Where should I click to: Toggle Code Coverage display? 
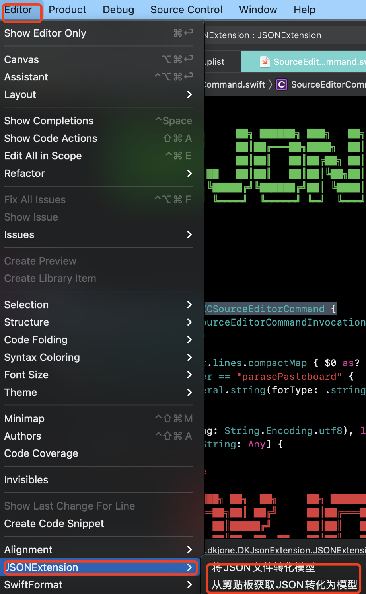point(99,453)
